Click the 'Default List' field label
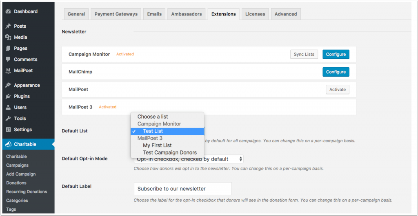The height and width of the screenshot is (216, 418). coord(75,130)
